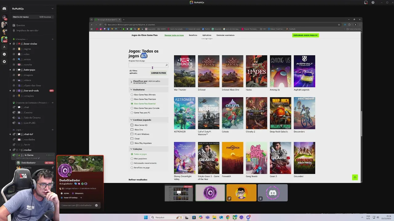Image resolution: width=394 pixels, height=221 pixels.
Task: Add a channel next to Interações category
Action: tap(52, 39)
